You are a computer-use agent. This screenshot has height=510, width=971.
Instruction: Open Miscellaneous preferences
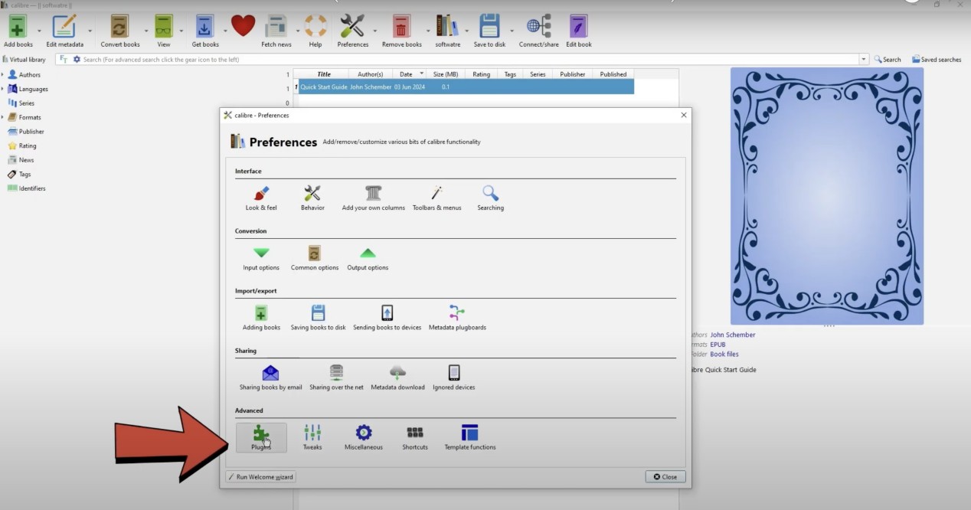pyautogui.click(x=363, y=437)
